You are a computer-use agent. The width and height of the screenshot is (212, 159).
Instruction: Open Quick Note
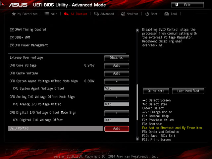156,91
